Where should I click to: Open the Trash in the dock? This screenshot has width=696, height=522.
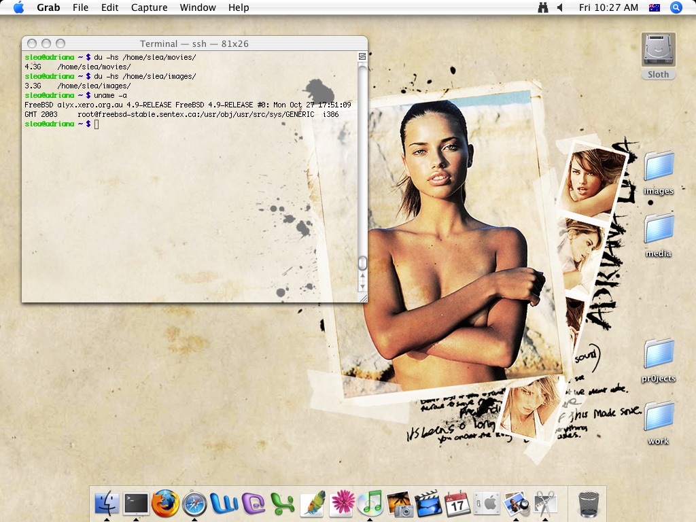[x=588, y=504]
